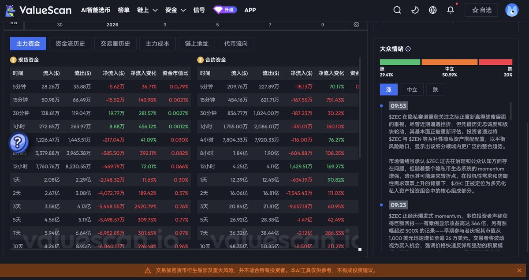
Task: Open the language globe icon
Action: click(x=432, y=10)
